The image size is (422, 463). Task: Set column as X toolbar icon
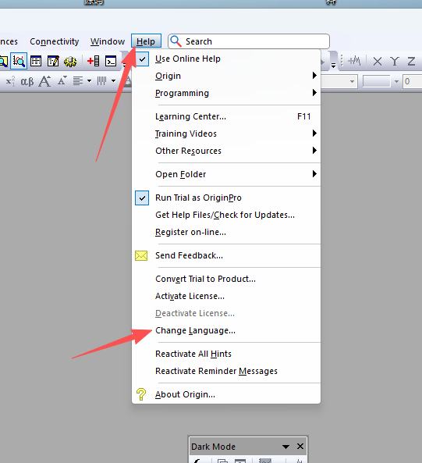(x=378, y=62)
